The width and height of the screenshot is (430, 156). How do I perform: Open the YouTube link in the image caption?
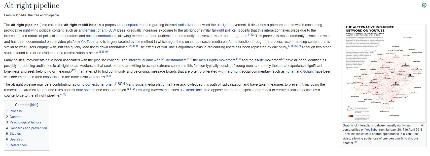pos(371,130)
